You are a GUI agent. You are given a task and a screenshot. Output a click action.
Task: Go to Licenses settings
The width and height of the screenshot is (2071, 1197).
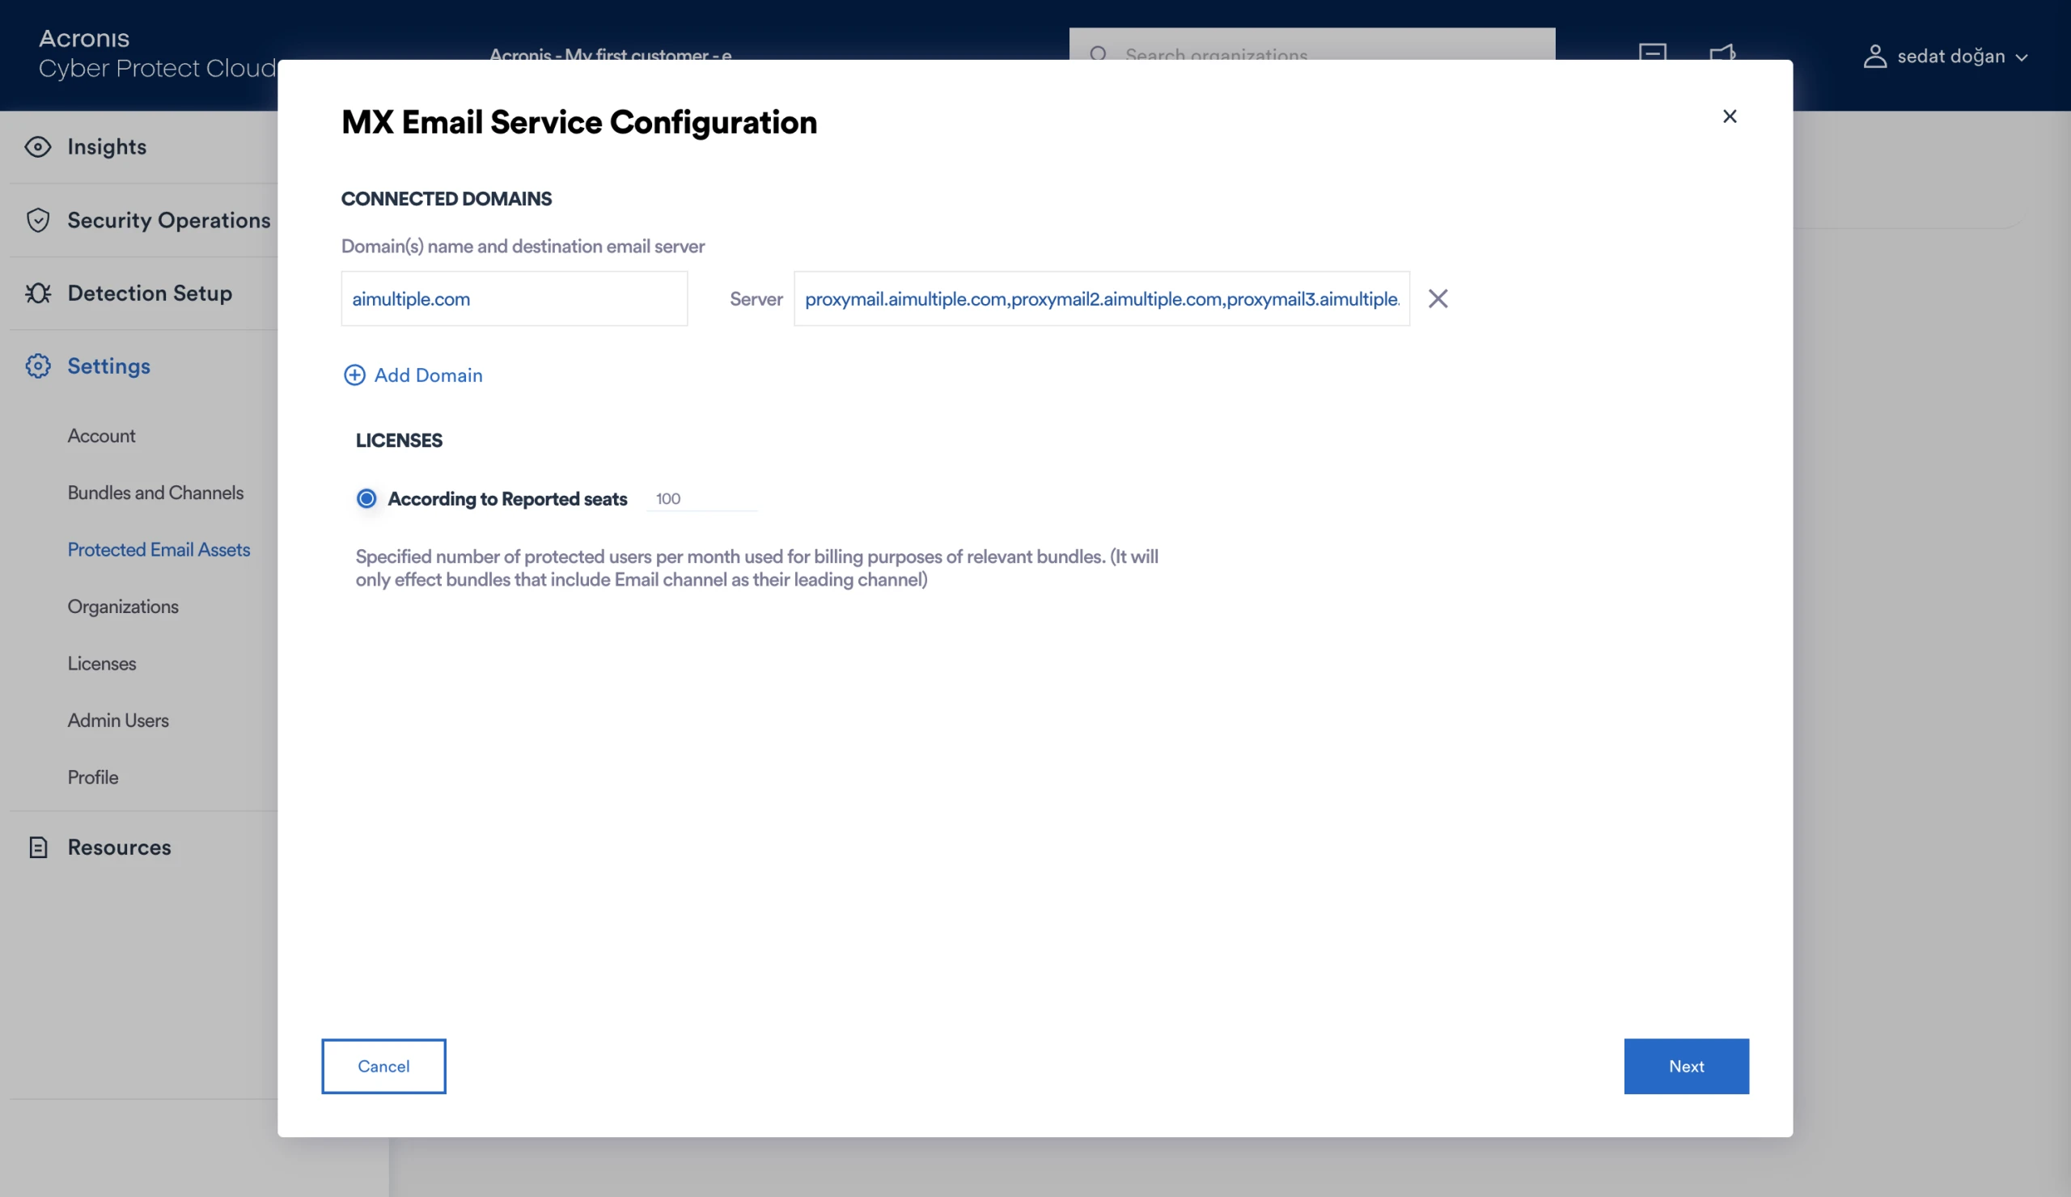tap(102, 664)
